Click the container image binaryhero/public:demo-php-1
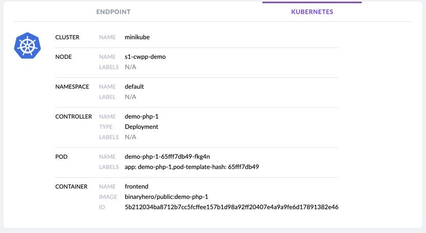 click(166, 197)
